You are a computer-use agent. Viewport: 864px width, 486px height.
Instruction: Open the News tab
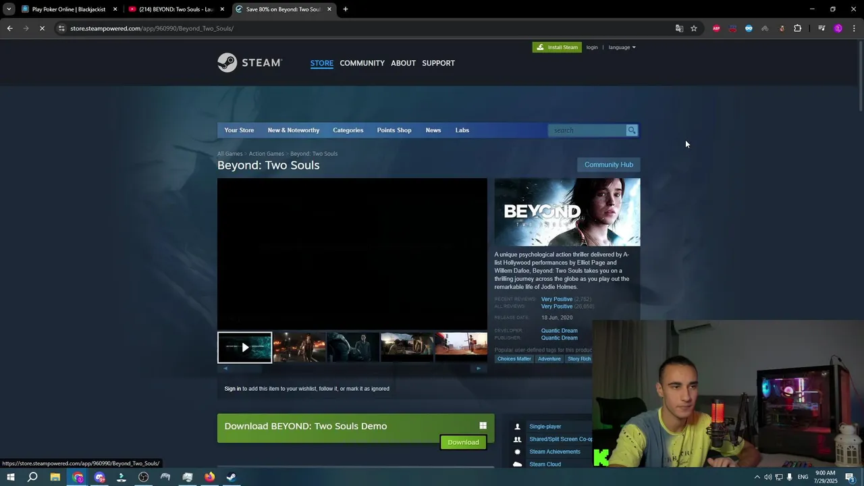click(x=433, y=130)
